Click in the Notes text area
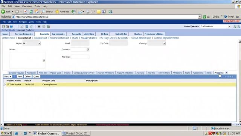 (x=27, y=60)
